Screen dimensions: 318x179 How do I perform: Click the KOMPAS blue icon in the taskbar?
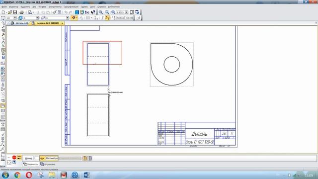click(75, 175)
